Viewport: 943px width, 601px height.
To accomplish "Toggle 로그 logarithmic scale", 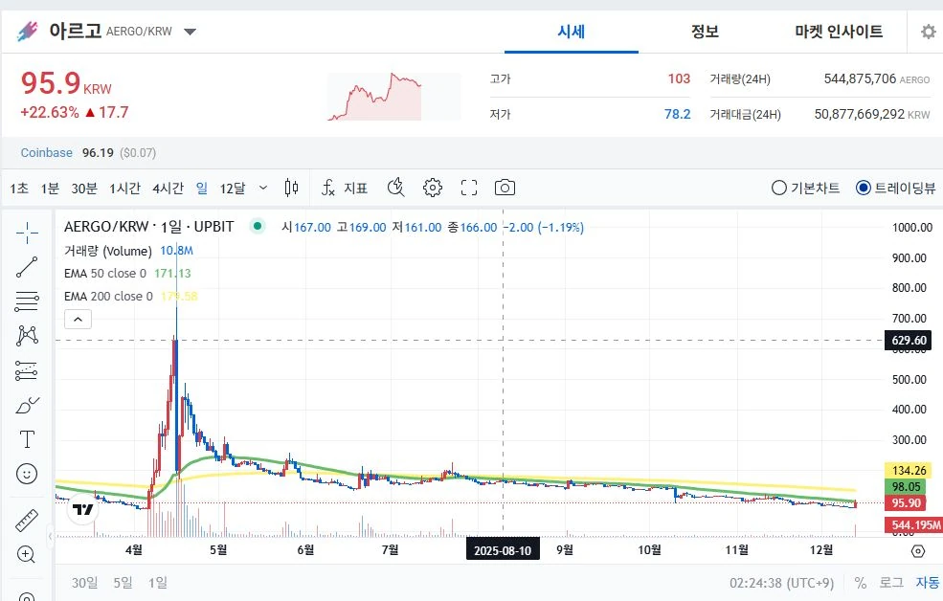I will 891,583.
